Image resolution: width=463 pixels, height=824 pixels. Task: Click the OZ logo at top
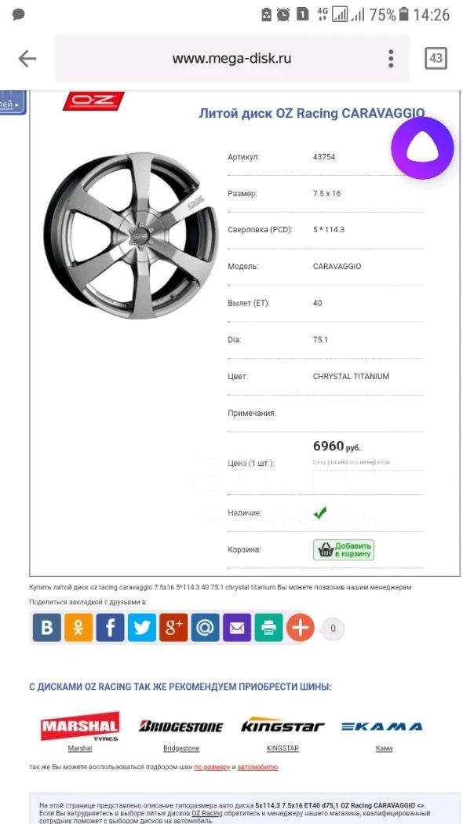(x=93, y=101)
